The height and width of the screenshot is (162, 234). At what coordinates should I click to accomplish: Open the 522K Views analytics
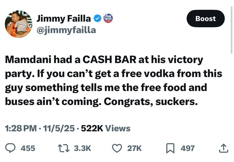(x=106, y=129)
